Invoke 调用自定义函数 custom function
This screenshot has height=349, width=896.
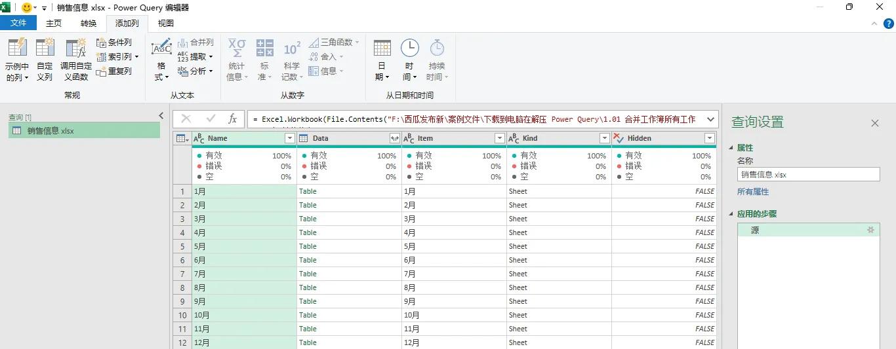click(x=76, y=60)
